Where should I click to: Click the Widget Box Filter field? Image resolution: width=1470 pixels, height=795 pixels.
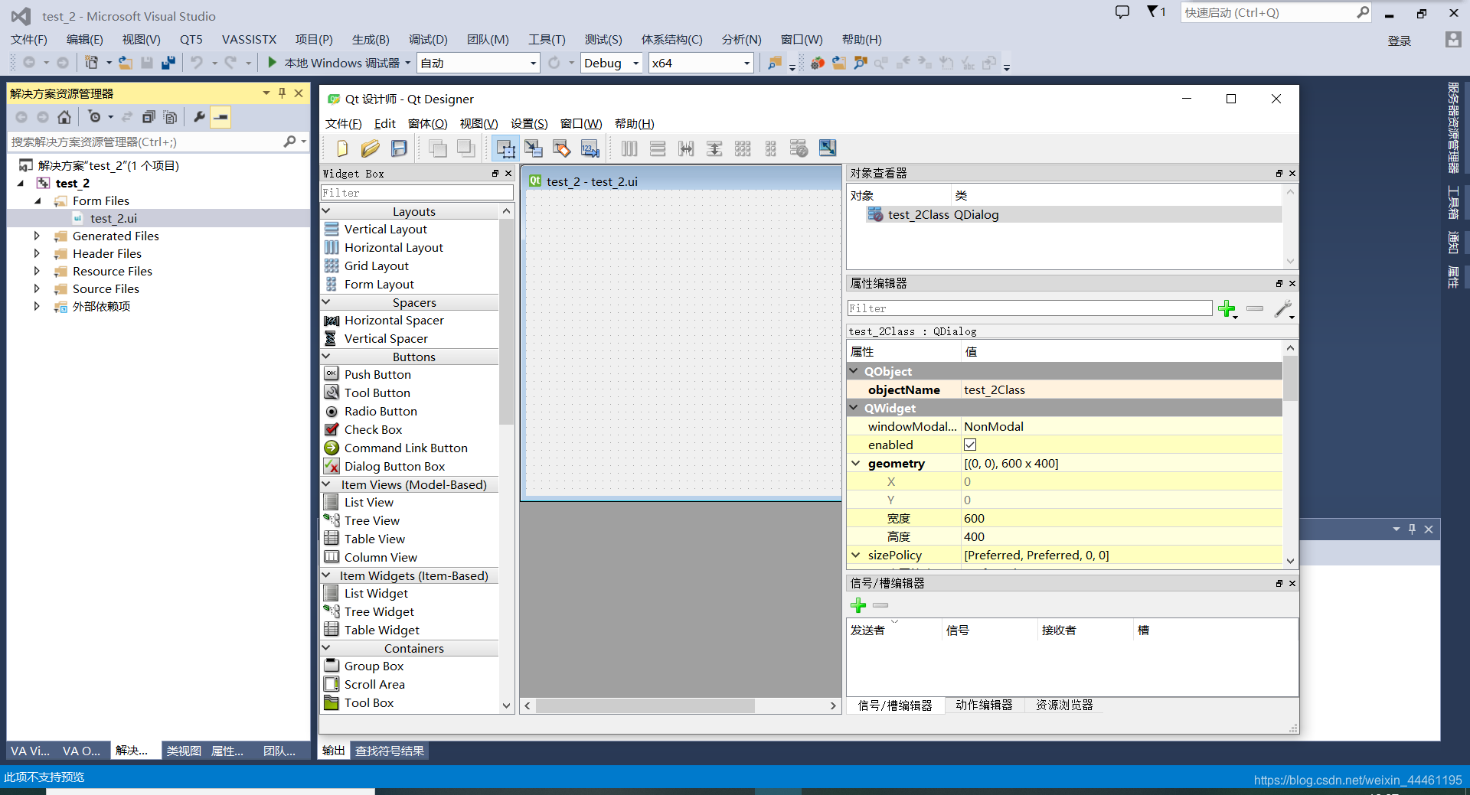click(x=416, y=193)
